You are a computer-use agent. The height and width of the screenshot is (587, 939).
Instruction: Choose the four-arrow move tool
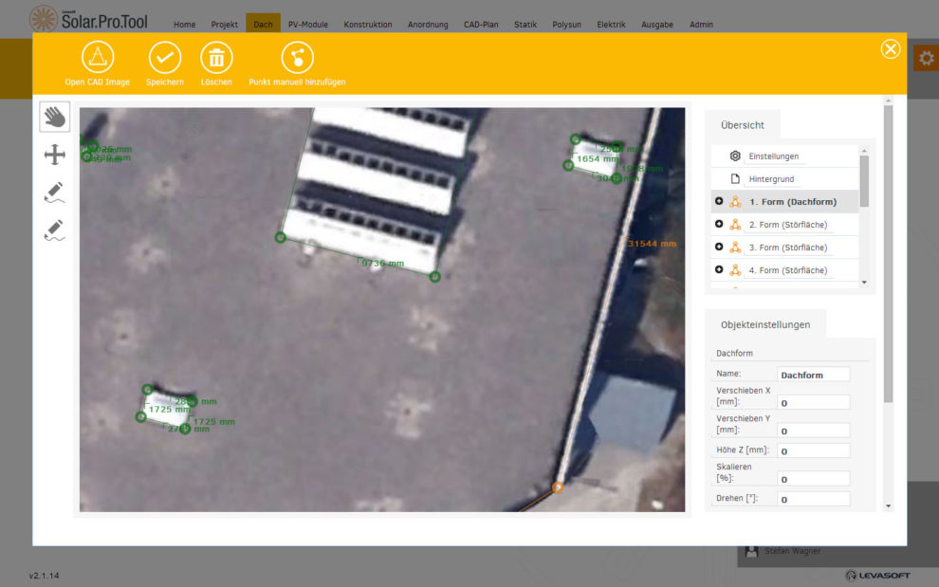[55, 155]
